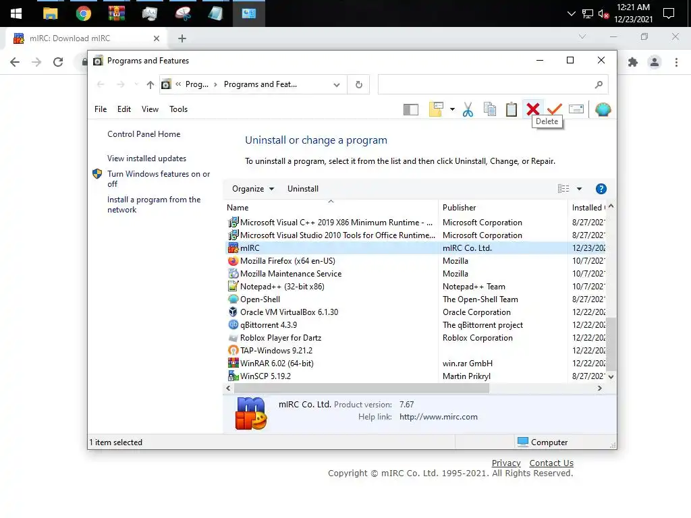Click the highlighted mIRC program row

pos(416,248)
